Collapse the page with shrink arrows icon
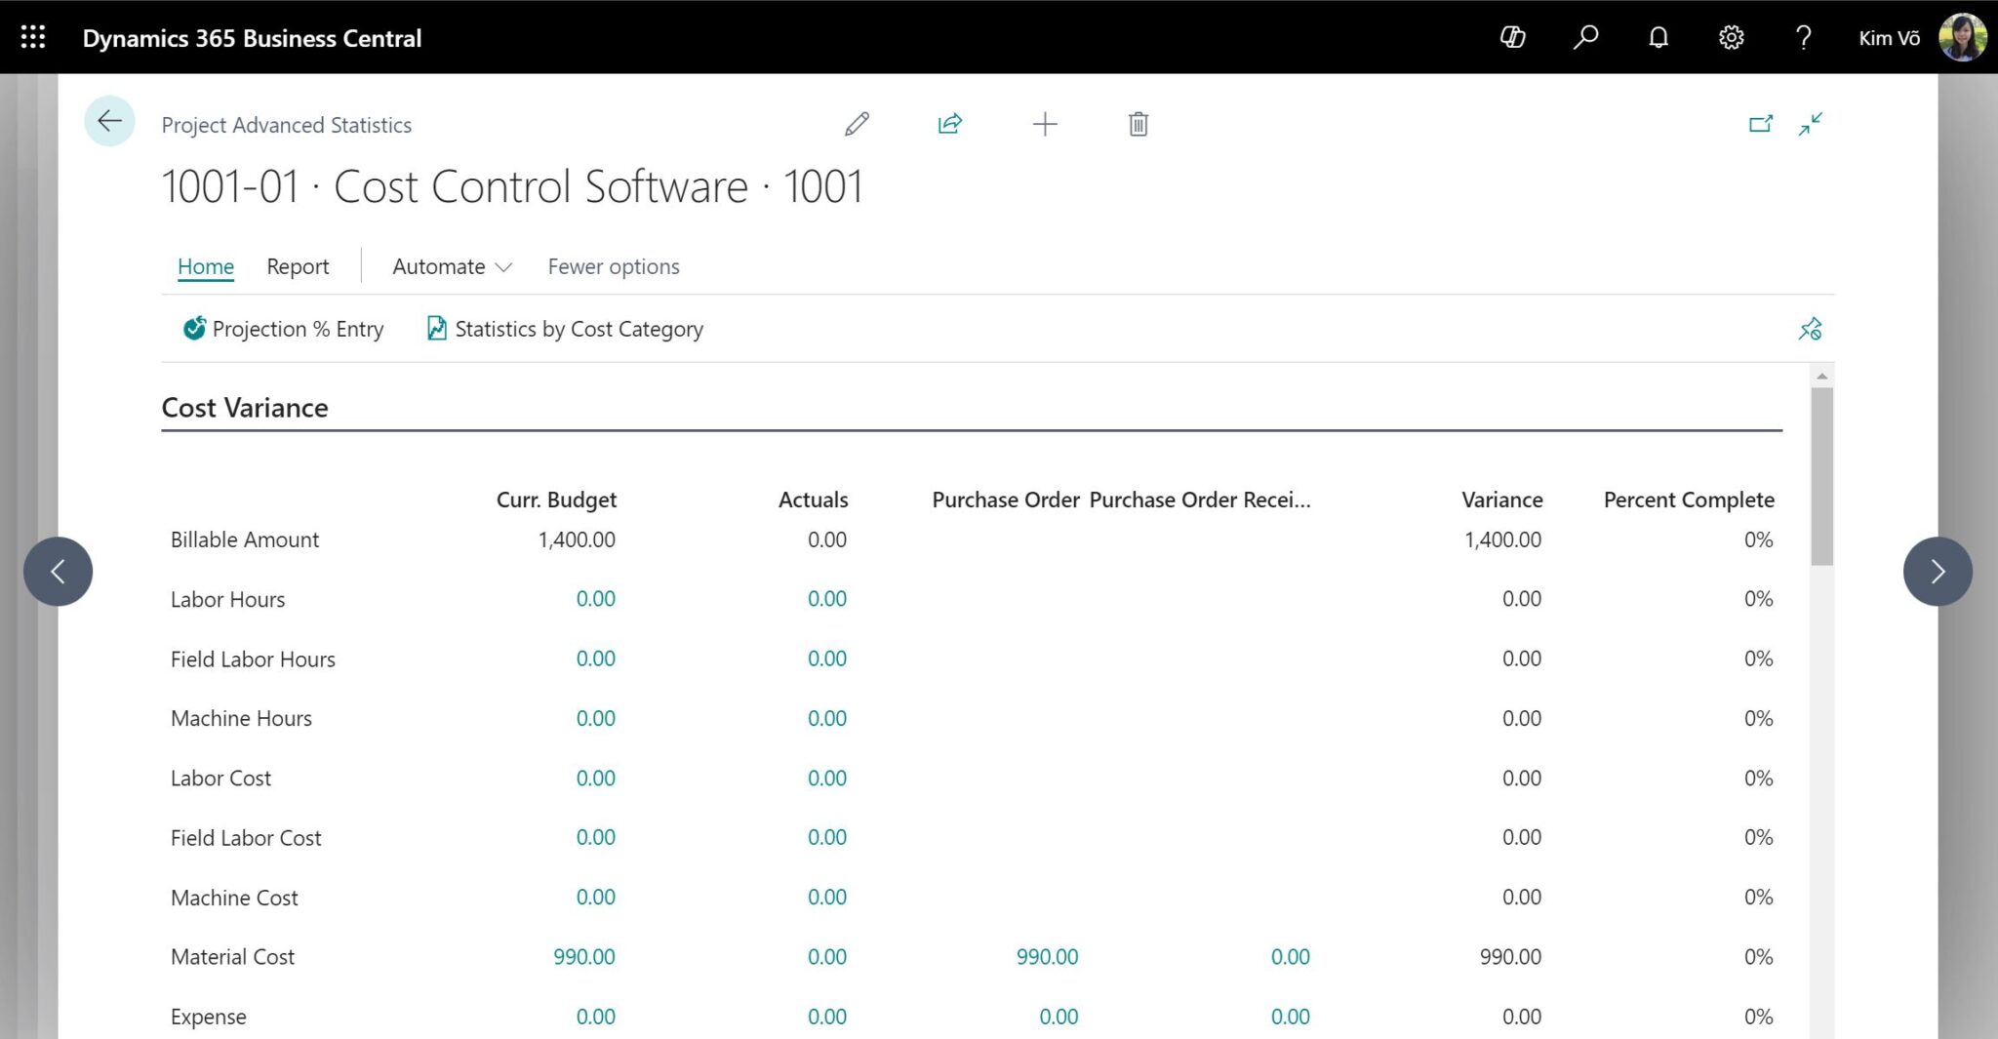The height and width of the screenshot is (1039, 1998). 1811,124
